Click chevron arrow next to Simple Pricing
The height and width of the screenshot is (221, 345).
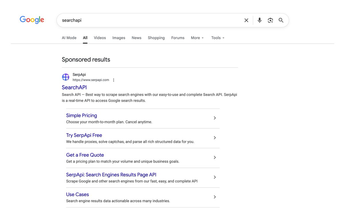[215, 118]
